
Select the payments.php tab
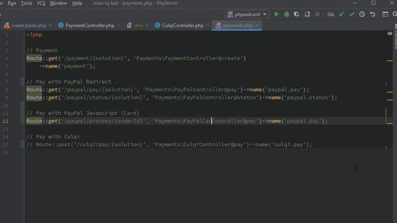(238, 25)
